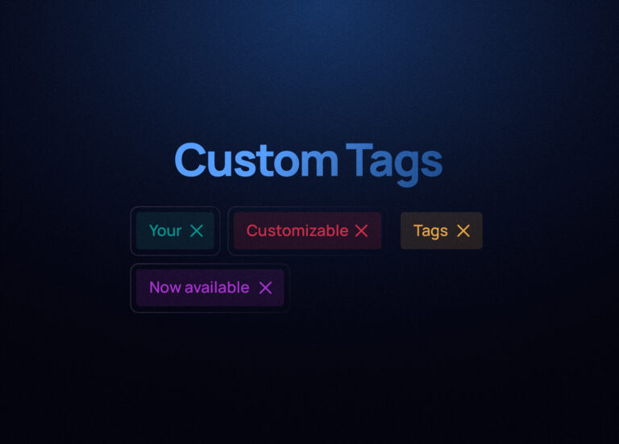Delete the red Customizable tag using its X

[x=361, y=231]
